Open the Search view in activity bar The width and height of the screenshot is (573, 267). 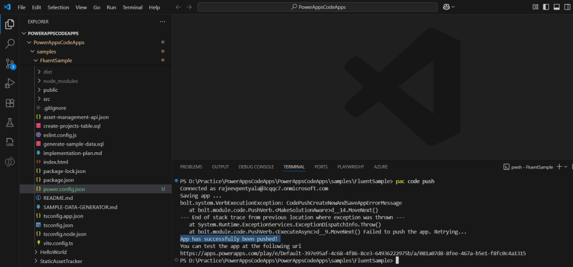[10, 44]
